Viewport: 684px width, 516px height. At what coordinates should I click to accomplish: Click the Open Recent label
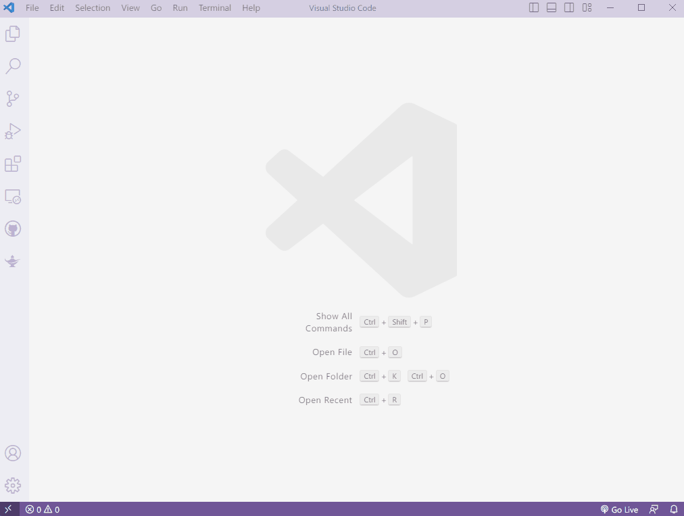[325, 400]
